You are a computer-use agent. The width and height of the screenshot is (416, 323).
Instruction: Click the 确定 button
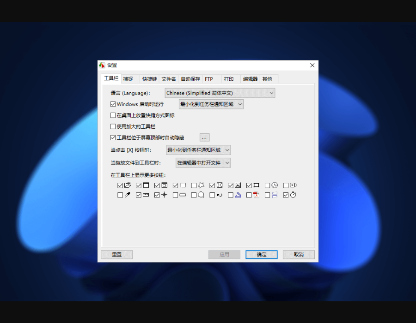(x=262, y=254)
